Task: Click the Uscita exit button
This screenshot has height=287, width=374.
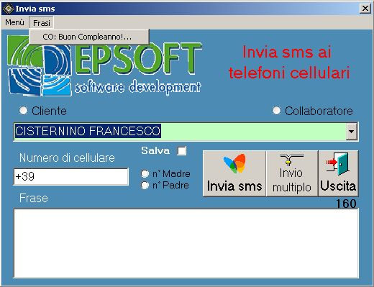Action: [338, 173]
